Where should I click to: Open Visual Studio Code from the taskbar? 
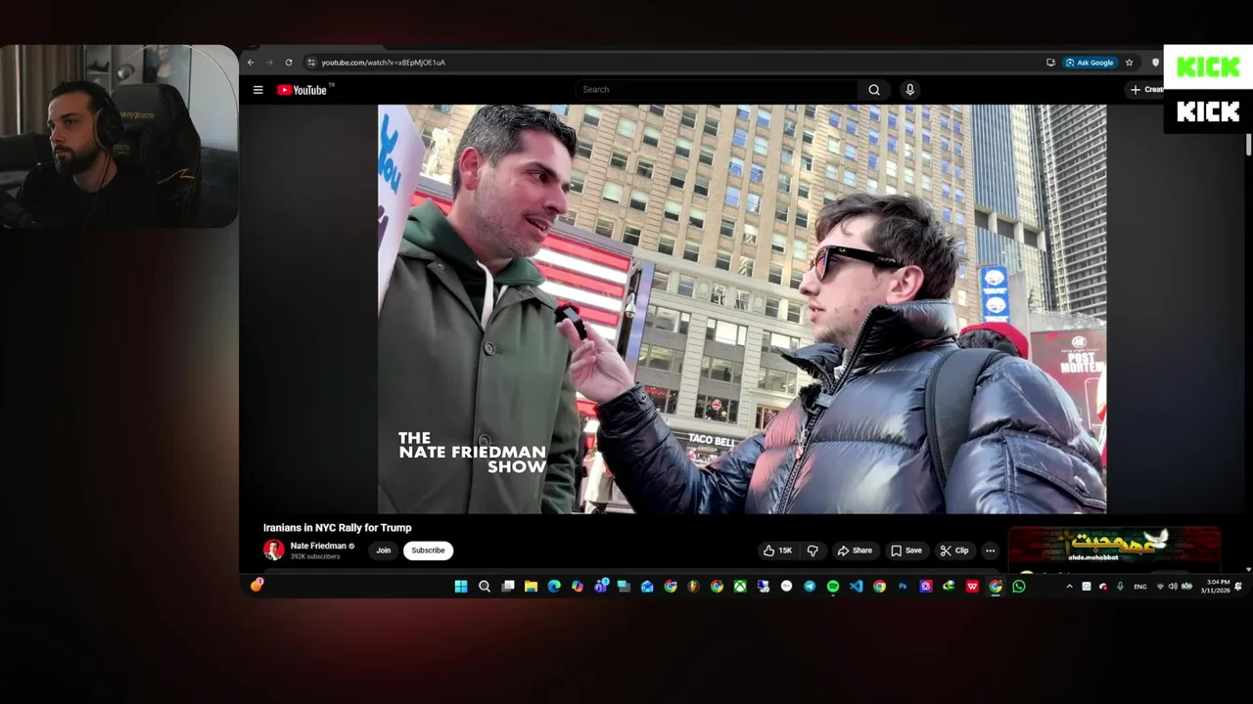(x=857, y=587)
